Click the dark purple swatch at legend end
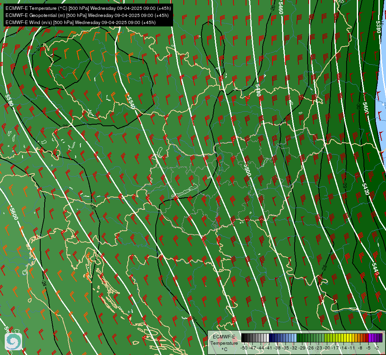386x355 pixels. [381, 338]
